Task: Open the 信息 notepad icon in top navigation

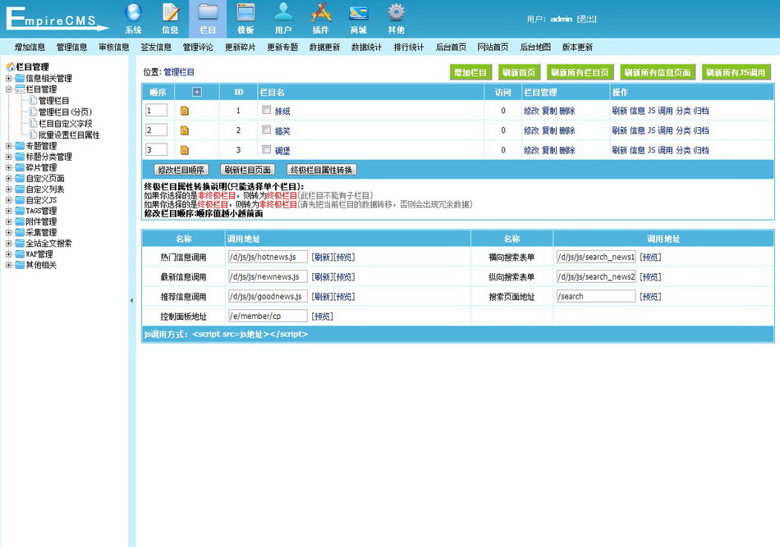Action: coord(171,12)
